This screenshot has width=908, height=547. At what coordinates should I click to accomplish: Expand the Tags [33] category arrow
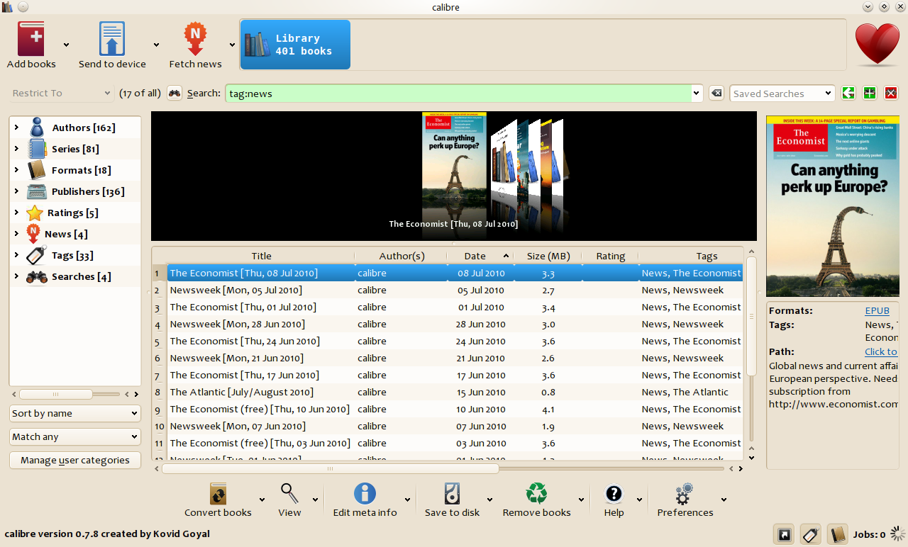pyautogui.click(x=16, y=255)
